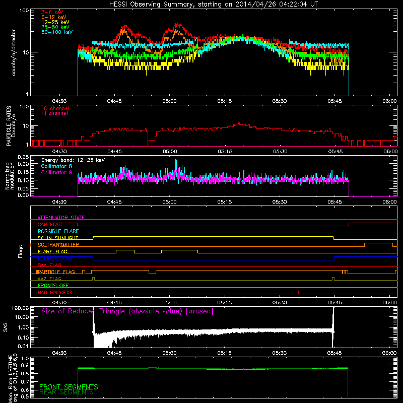The height and width of the screenshot is (403, 403).
Task: Click the ECLIPSE_FLAG label
Action: 55,258
